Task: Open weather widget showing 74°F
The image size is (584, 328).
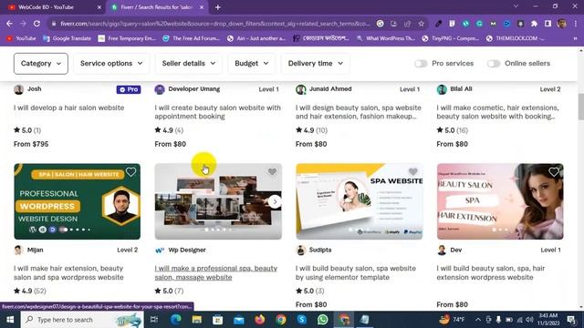Action: 452,320
